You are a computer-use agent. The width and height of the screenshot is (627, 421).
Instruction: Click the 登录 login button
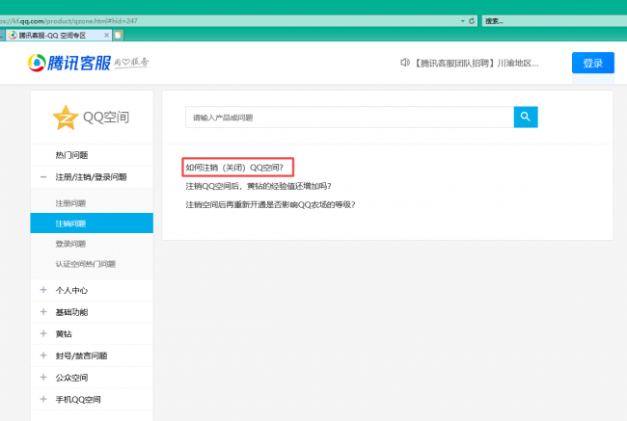(593, 63)
